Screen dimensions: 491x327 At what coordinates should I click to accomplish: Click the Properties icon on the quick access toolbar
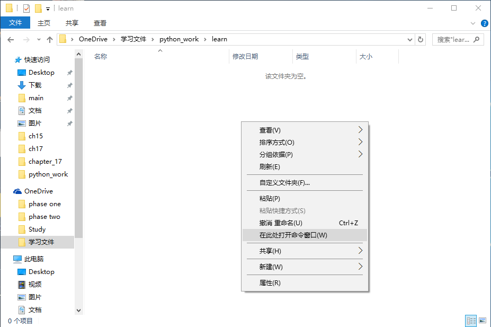pyautogui.click(x=26, y=8)
